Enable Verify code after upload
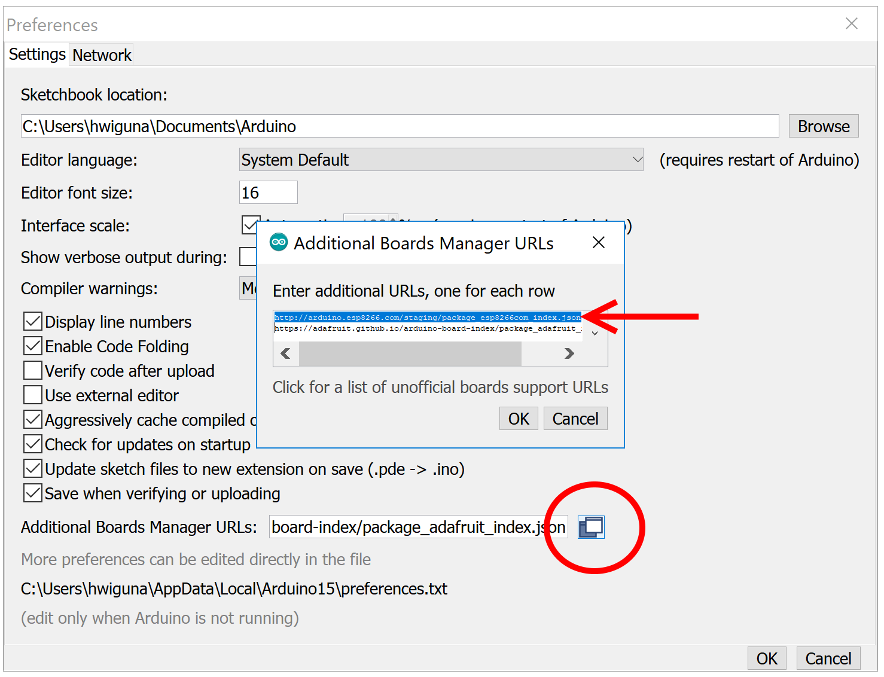Image resolution: width=884 pixels, height=677 pixels. [x=33, y=371]
